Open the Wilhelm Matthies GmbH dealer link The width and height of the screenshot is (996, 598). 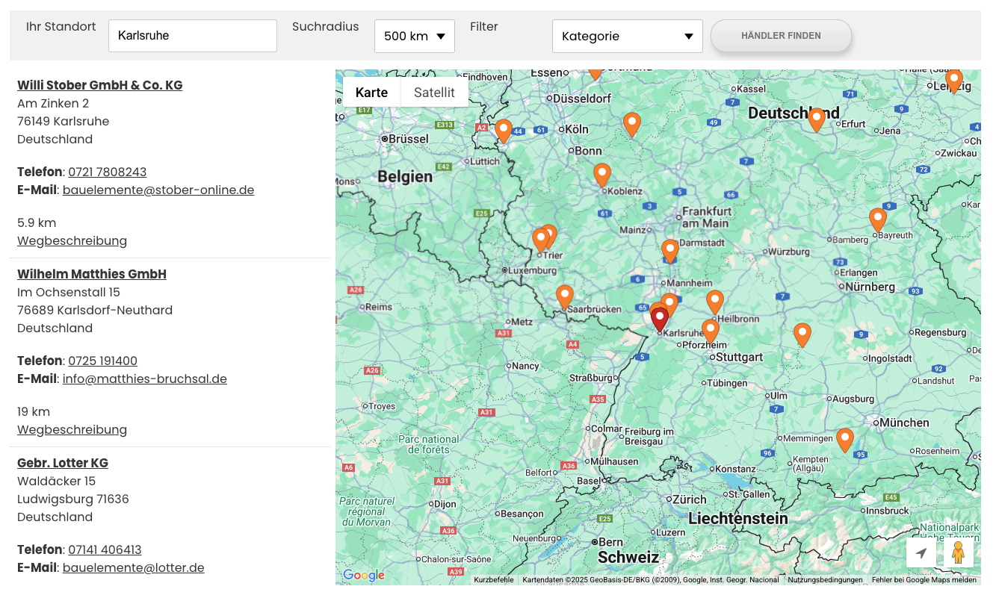point(92,274)
